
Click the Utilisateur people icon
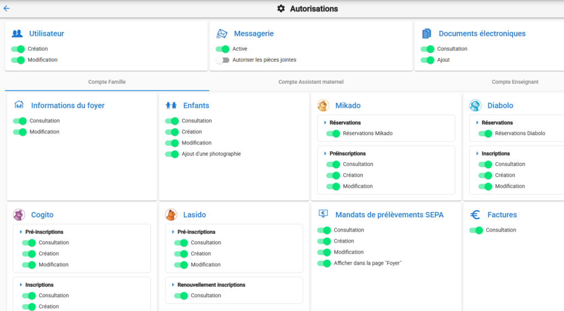[x=18, y=34]
